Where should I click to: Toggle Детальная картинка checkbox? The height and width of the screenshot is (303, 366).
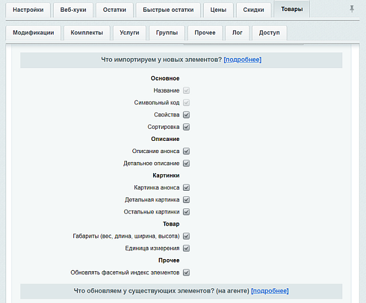click(187, 200)
